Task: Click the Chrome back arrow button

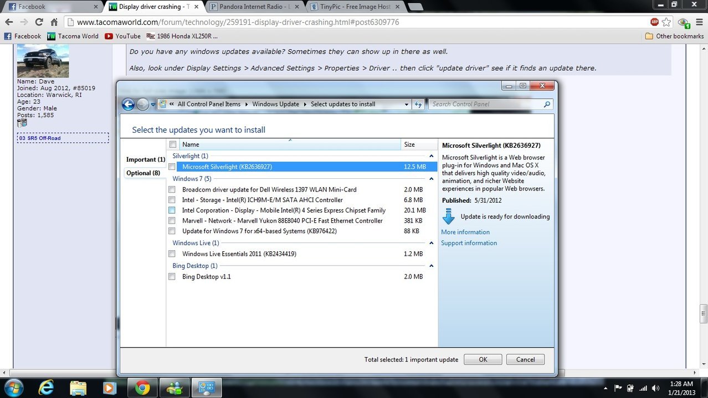Action: coord(8,22)
